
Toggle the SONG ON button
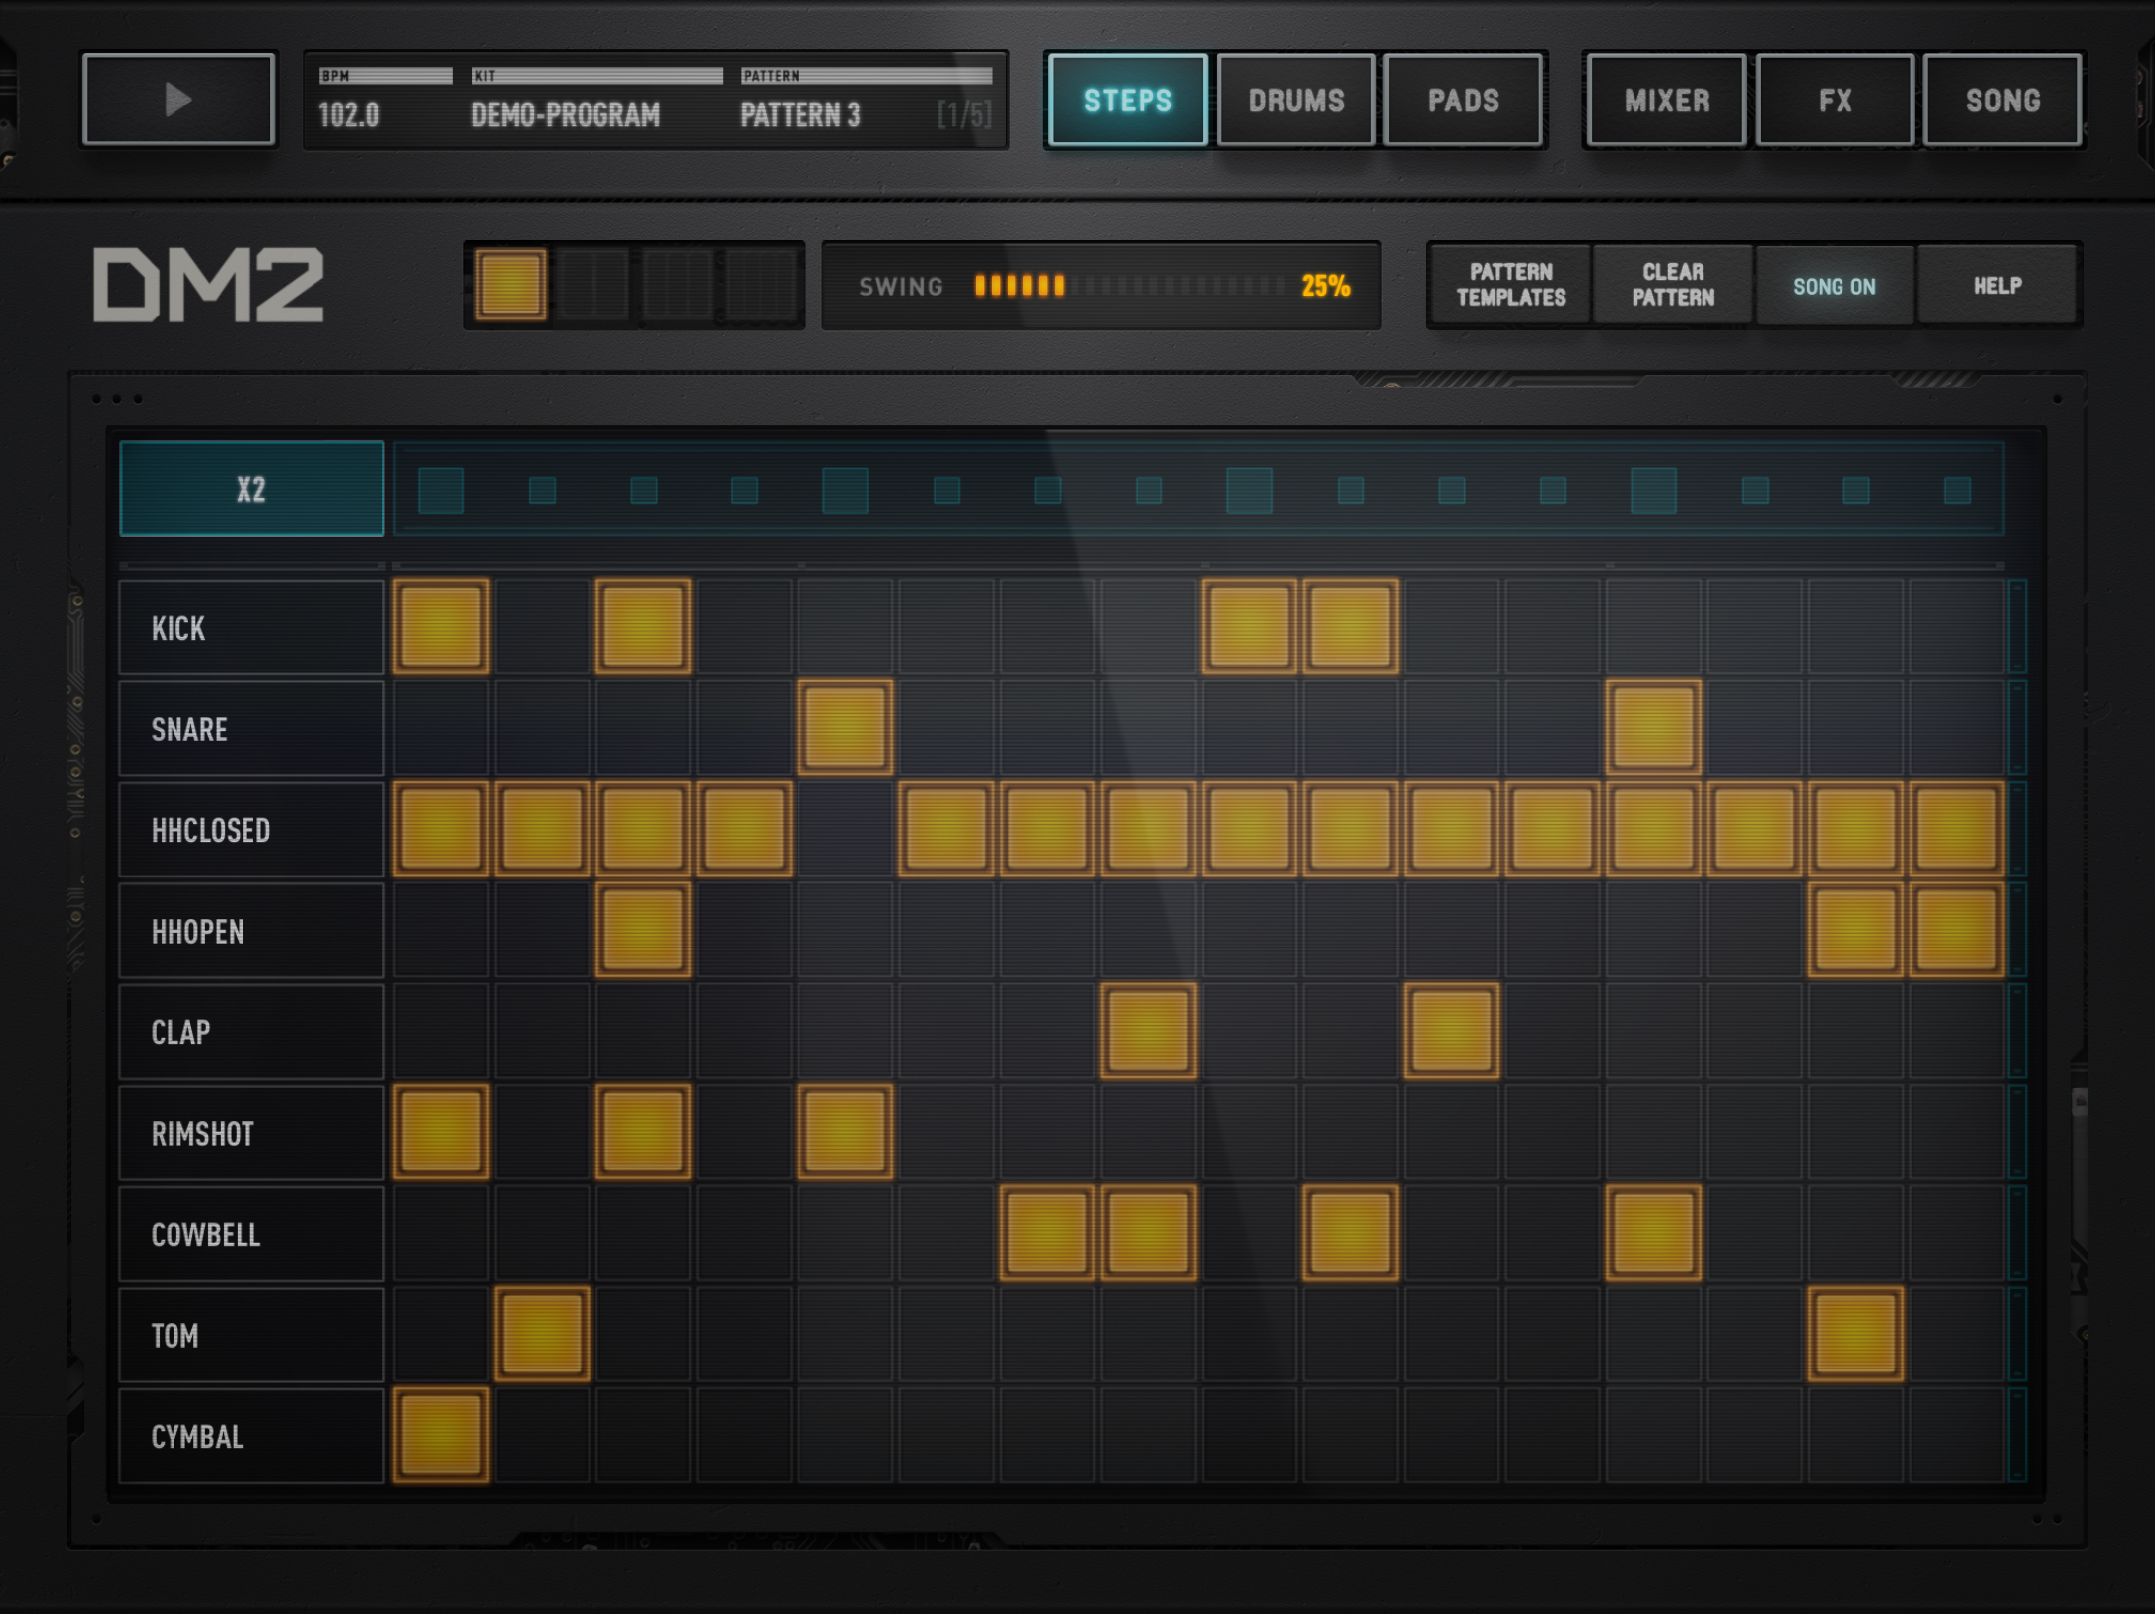1835,285
